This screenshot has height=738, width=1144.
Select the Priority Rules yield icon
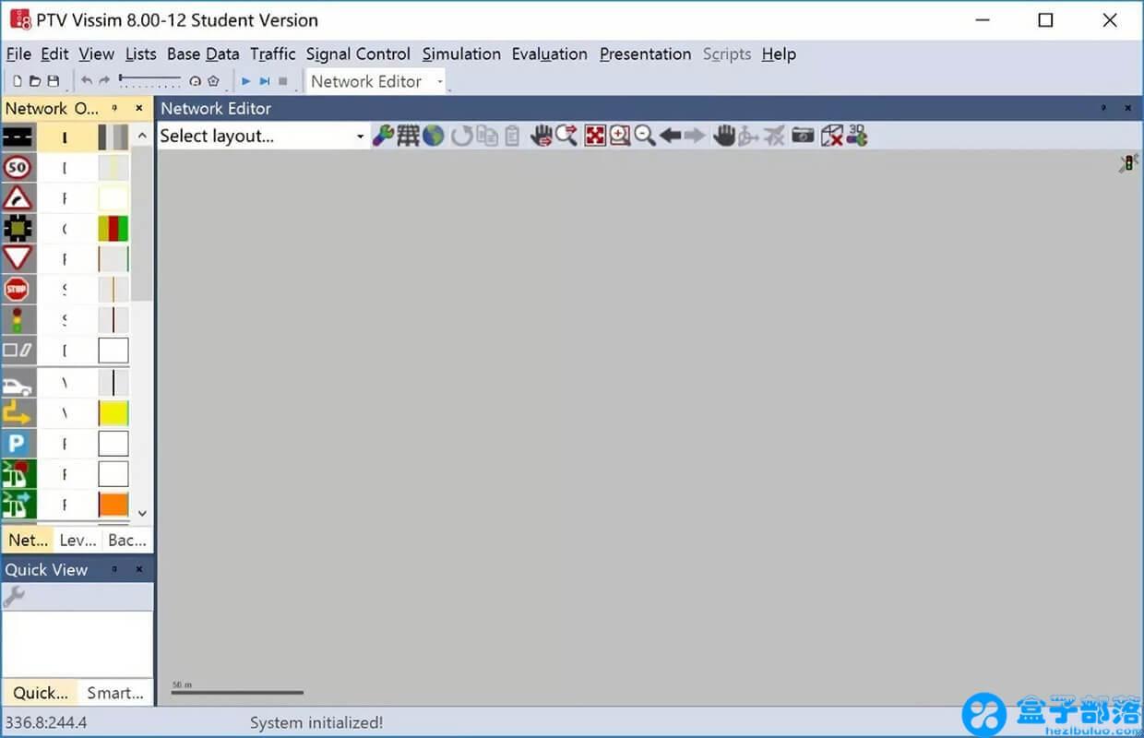point(18,258)
